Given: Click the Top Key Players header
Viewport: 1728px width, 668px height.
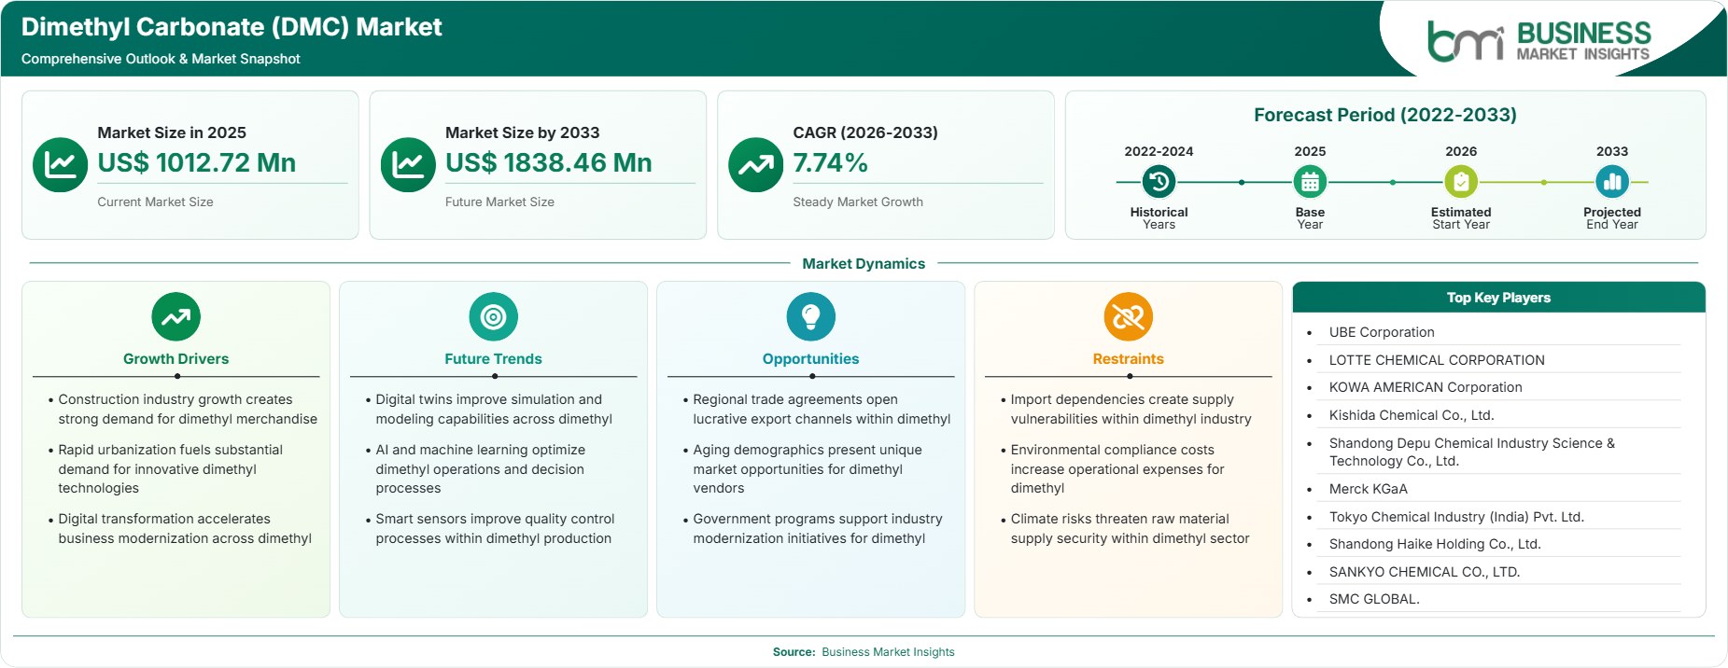Looking at the screenshot, I should point(1498,298).
